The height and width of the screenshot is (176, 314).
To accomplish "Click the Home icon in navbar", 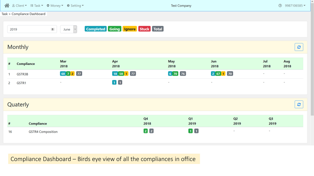I will [x=7, y=6].
